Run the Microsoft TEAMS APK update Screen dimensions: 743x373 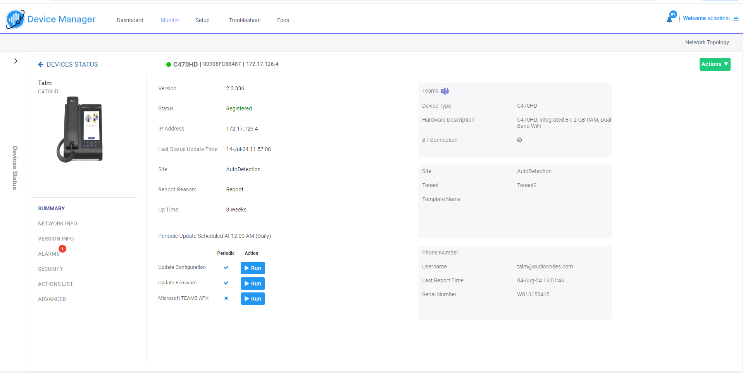(253, 299)
